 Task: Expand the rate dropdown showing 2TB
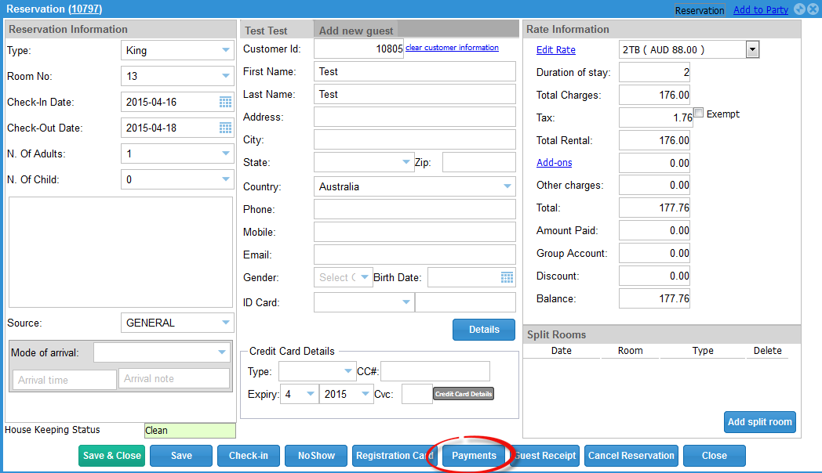(x=752, y=50)
